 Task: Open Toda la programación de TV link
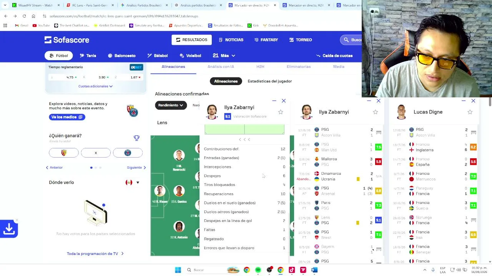tap(95, 254)
